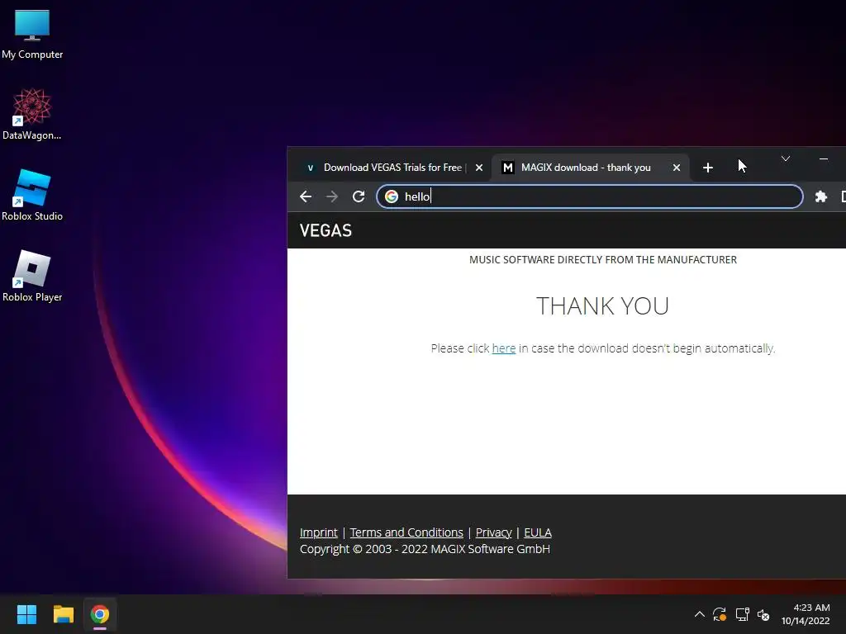The image size is (846, 634).
Task: Close the MAGIX download thank you tab
Action: pos(676,168)
